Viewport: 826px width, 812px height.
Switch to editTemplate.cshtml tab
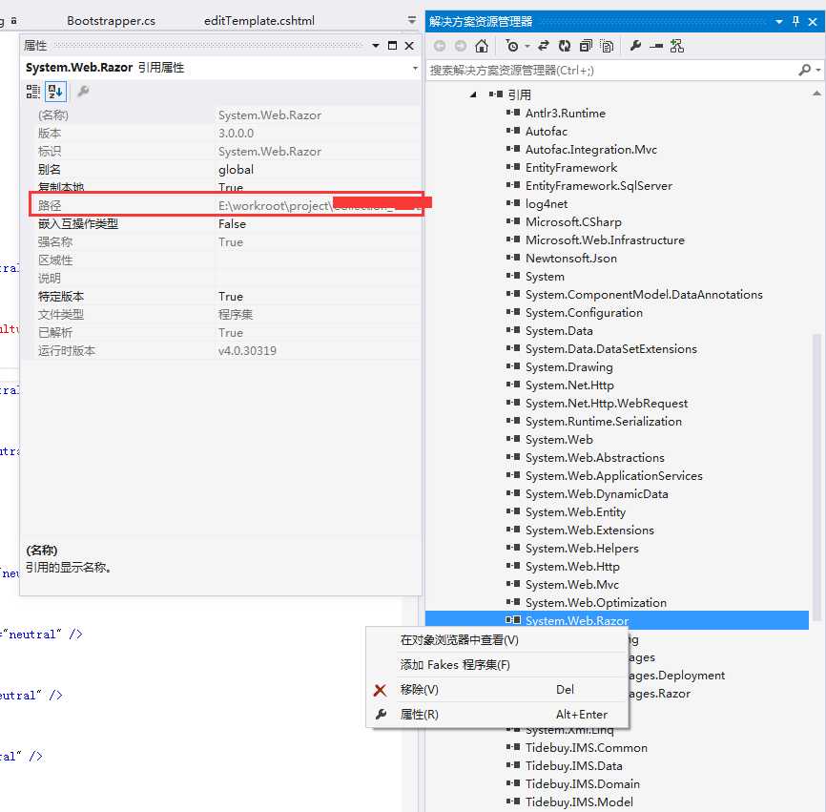click(258, 21)
